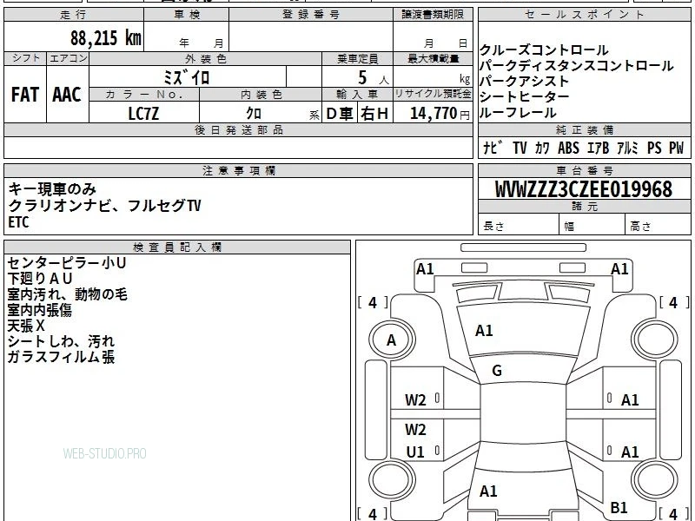Select the 右H steering value
695x521 pixels.
tap(374, 114)
